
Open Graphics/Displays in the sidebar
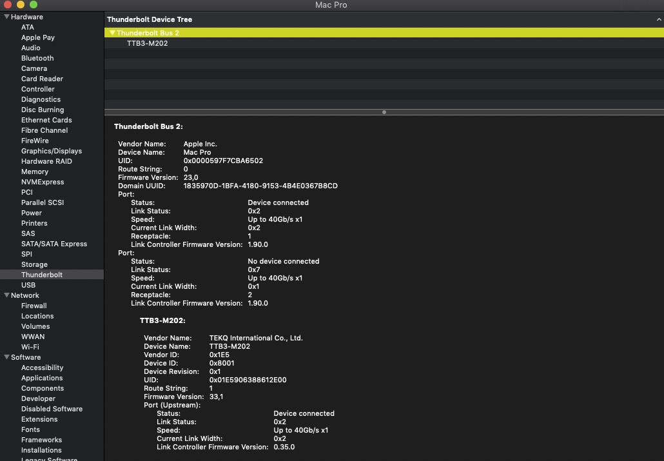click(x=52, y=151)
